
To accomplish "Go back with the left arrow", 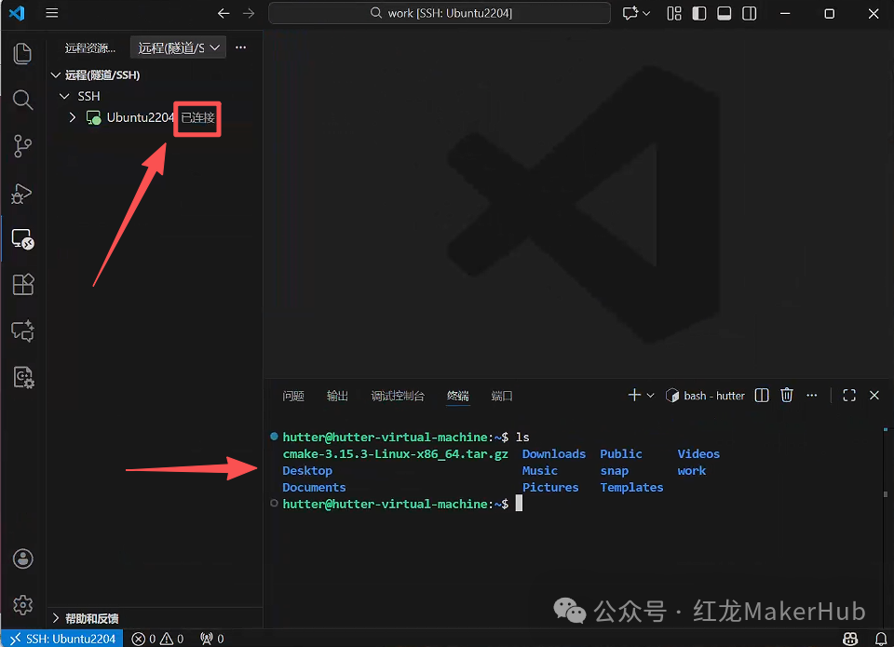I will pos(223,13).
